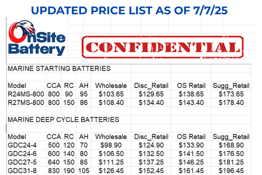Select the first Wholesale column header
The image size is (262, 175).
(111, 86)
